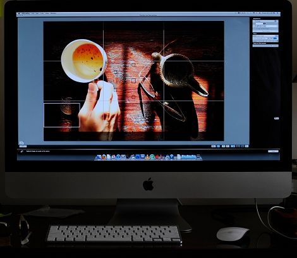Select the focus point square at image center
The image size is (297, 258).
pos(133,80)
